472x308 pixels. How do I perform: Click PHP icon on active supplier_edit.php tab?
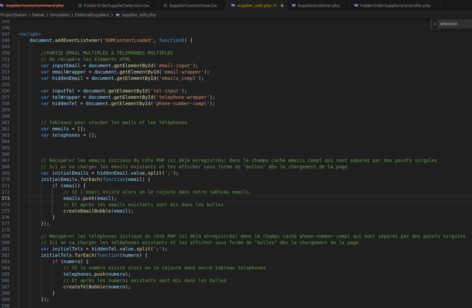coord(233,6)
